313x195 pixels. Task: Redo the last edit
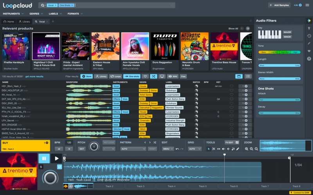[x=182, y=149]
